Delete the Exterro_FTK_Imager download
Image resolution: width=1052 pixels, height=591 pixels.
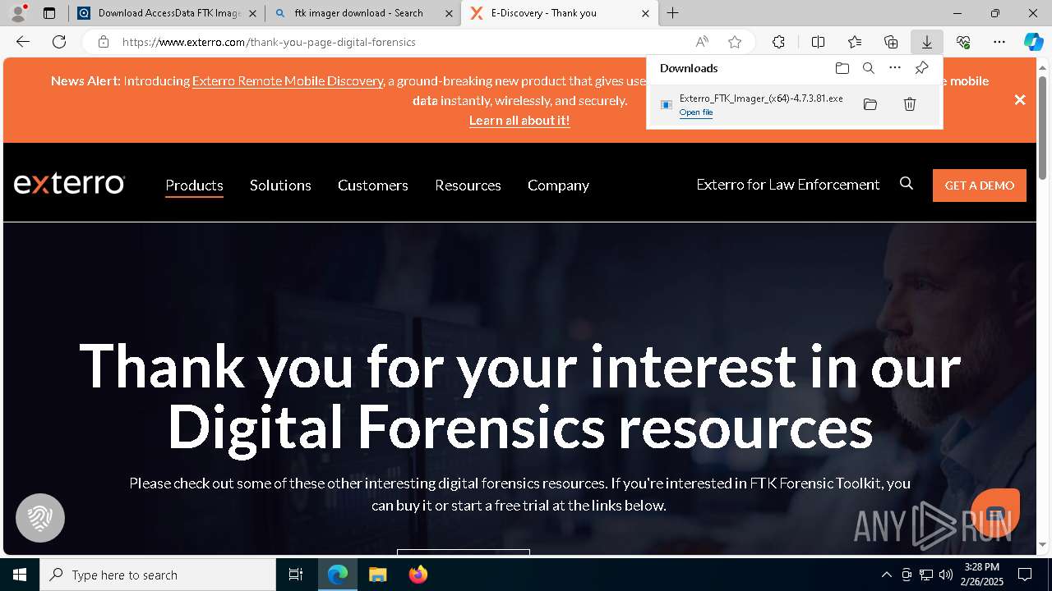[x=910, y=104]
